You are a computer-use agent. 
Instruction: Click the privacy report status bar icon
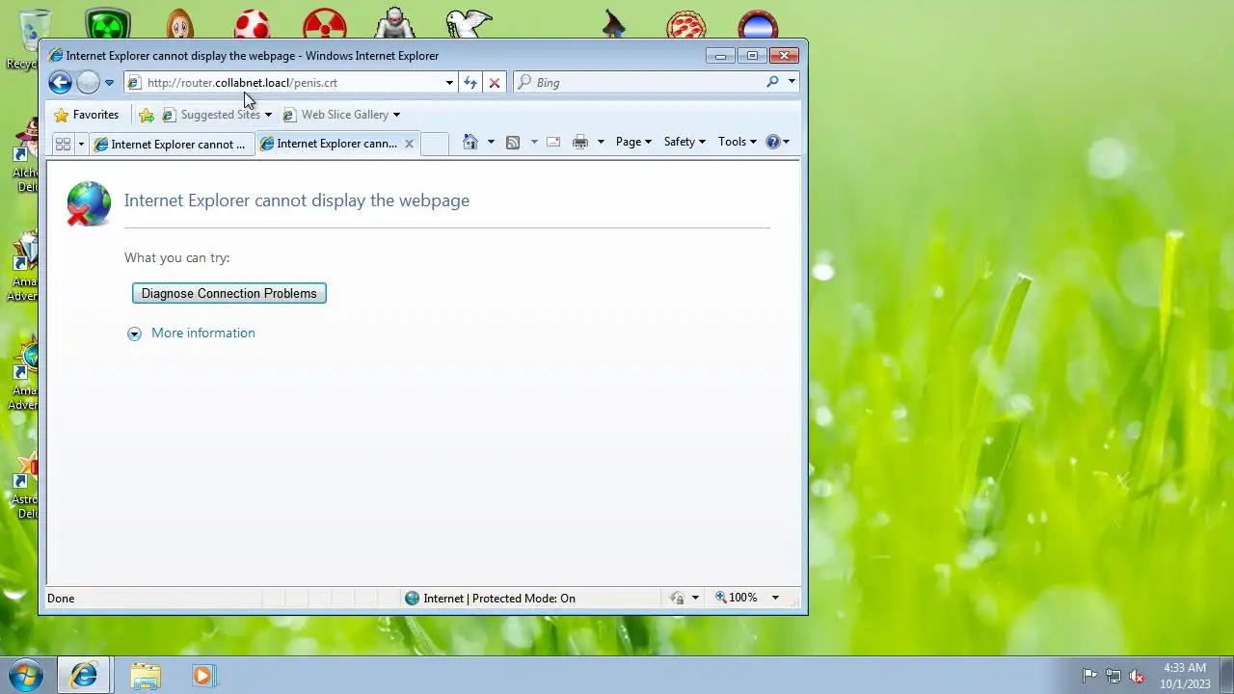(677, 599)
